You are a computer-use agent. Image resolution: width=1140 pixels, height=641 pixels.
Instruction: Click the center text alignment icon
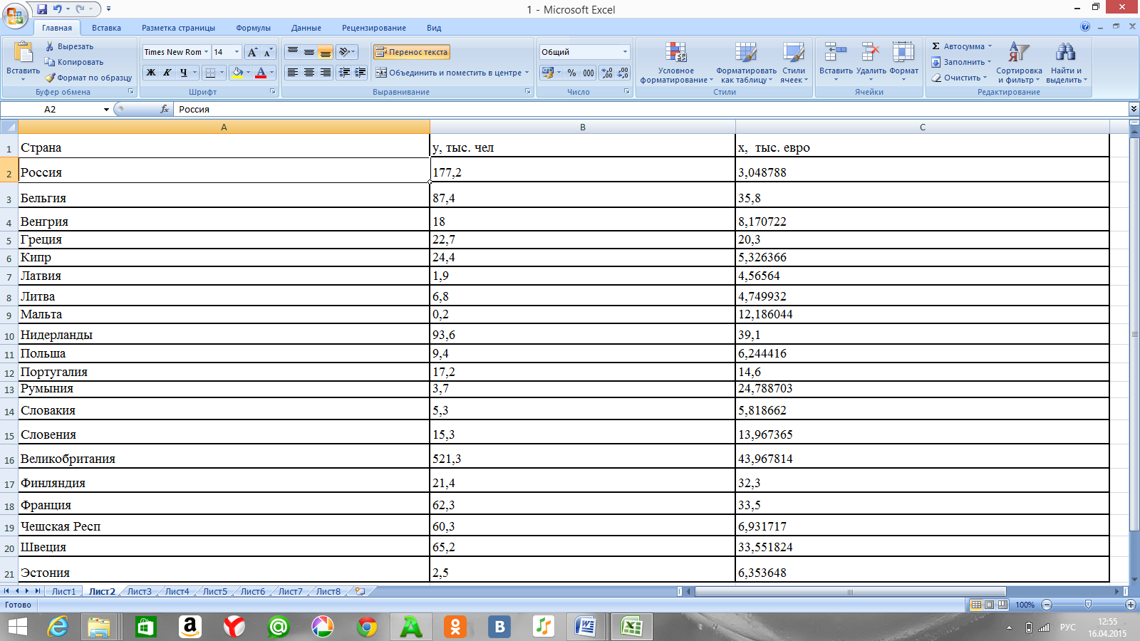click(309, 73)
